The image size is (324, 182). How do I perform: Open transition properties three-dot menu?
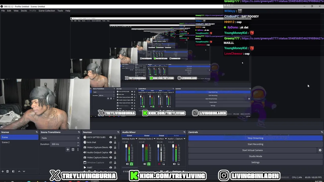78,150
